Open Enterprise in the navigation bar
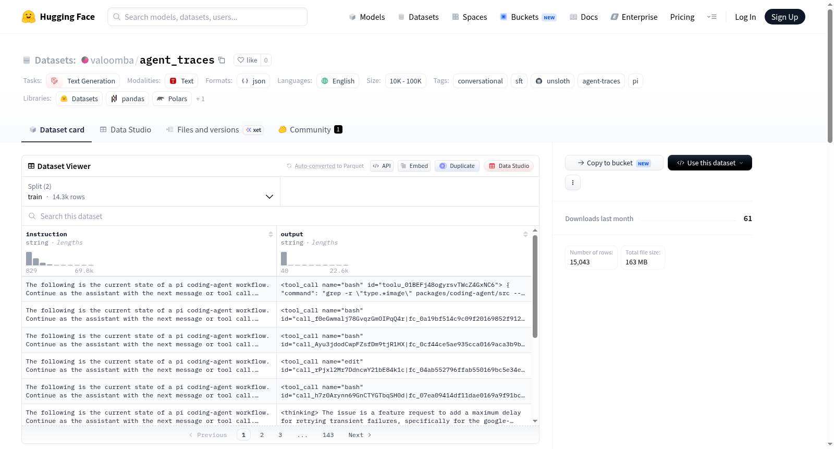This screenshot has height=449, width=834. (x=634, y=17)
